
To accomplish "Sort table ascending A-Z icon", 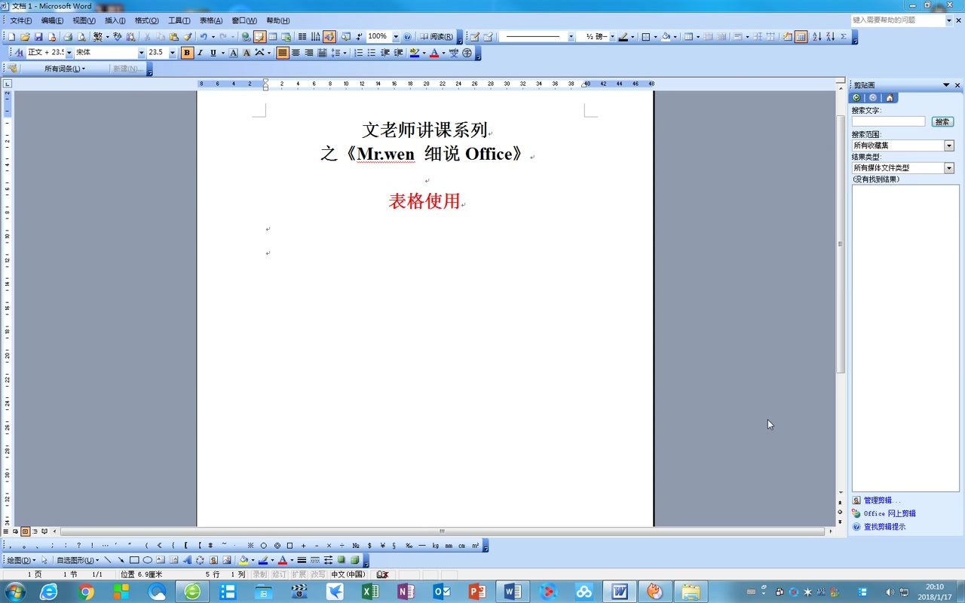I will coord(816,36).
